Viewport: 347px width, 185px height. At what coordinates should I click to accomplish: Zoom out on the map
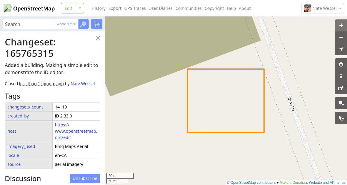(341, 37)
